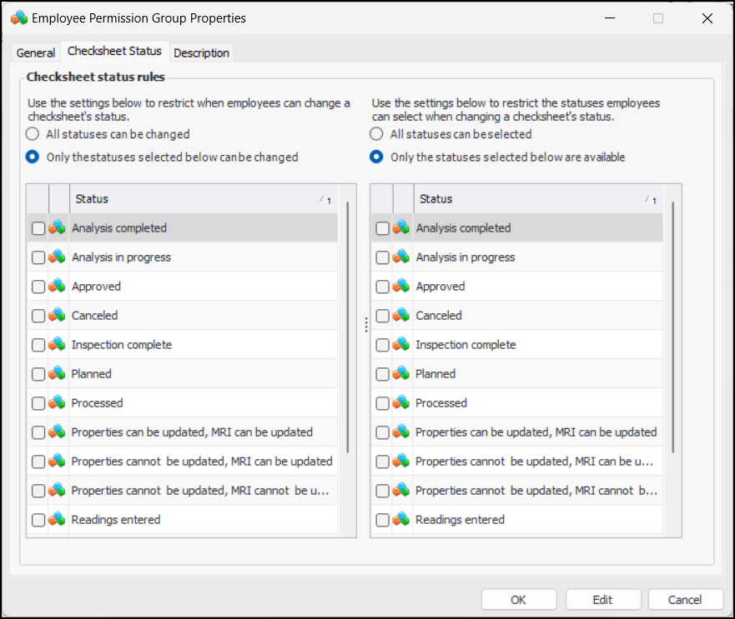This screenshot has height=619, width=735.
Task: Click the status icon beside left 'Analysis completed'
Action: tap(58, 227)
